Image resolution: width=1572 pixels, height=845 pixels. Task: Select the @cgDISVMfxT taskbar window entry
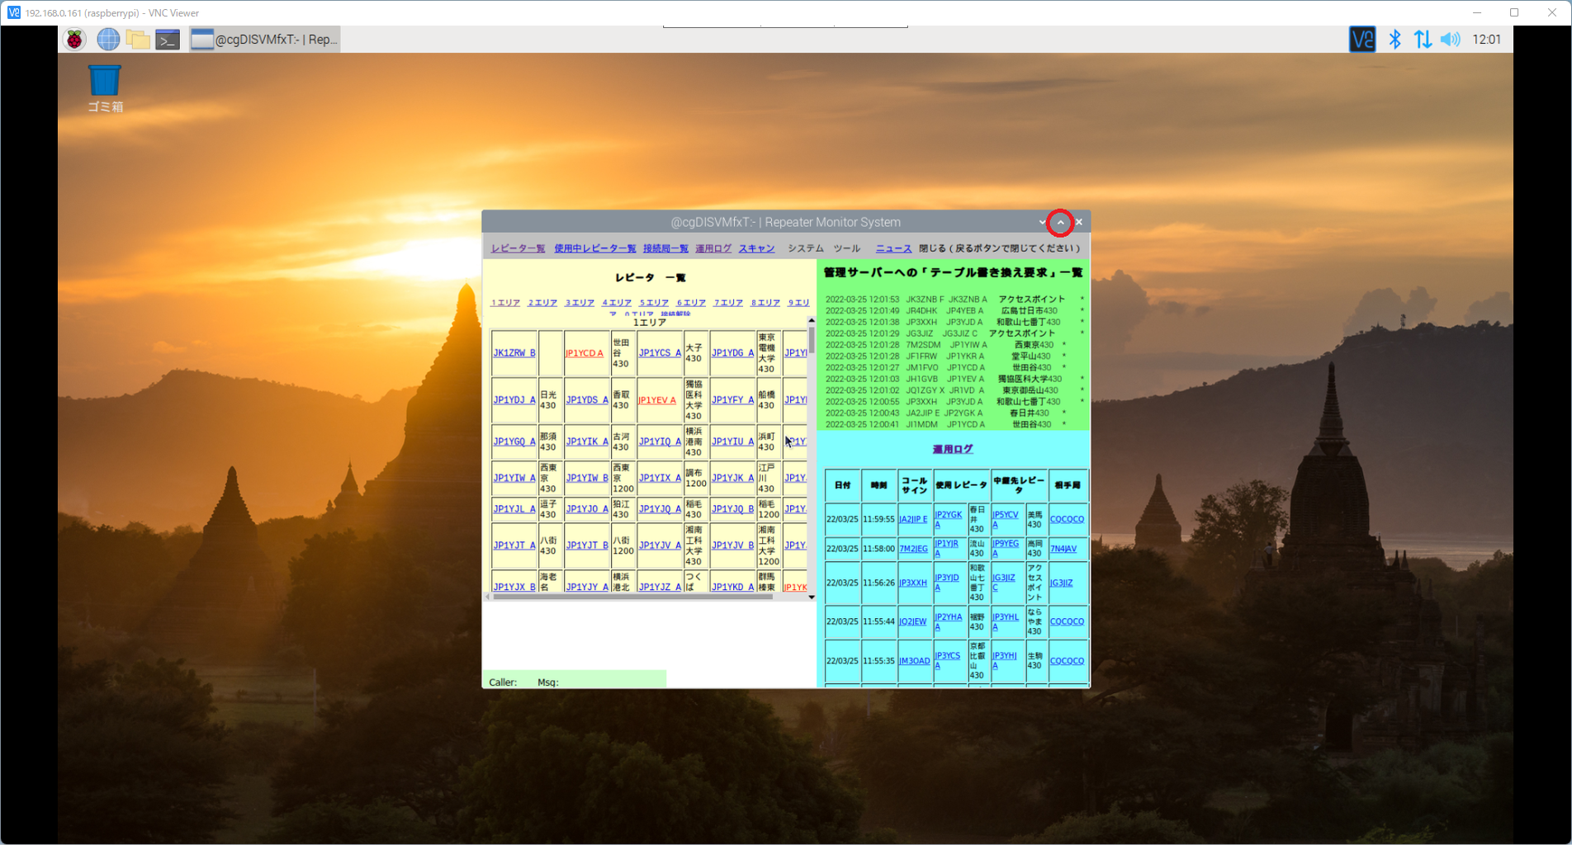pyautogui.click(x=264, y=39)
